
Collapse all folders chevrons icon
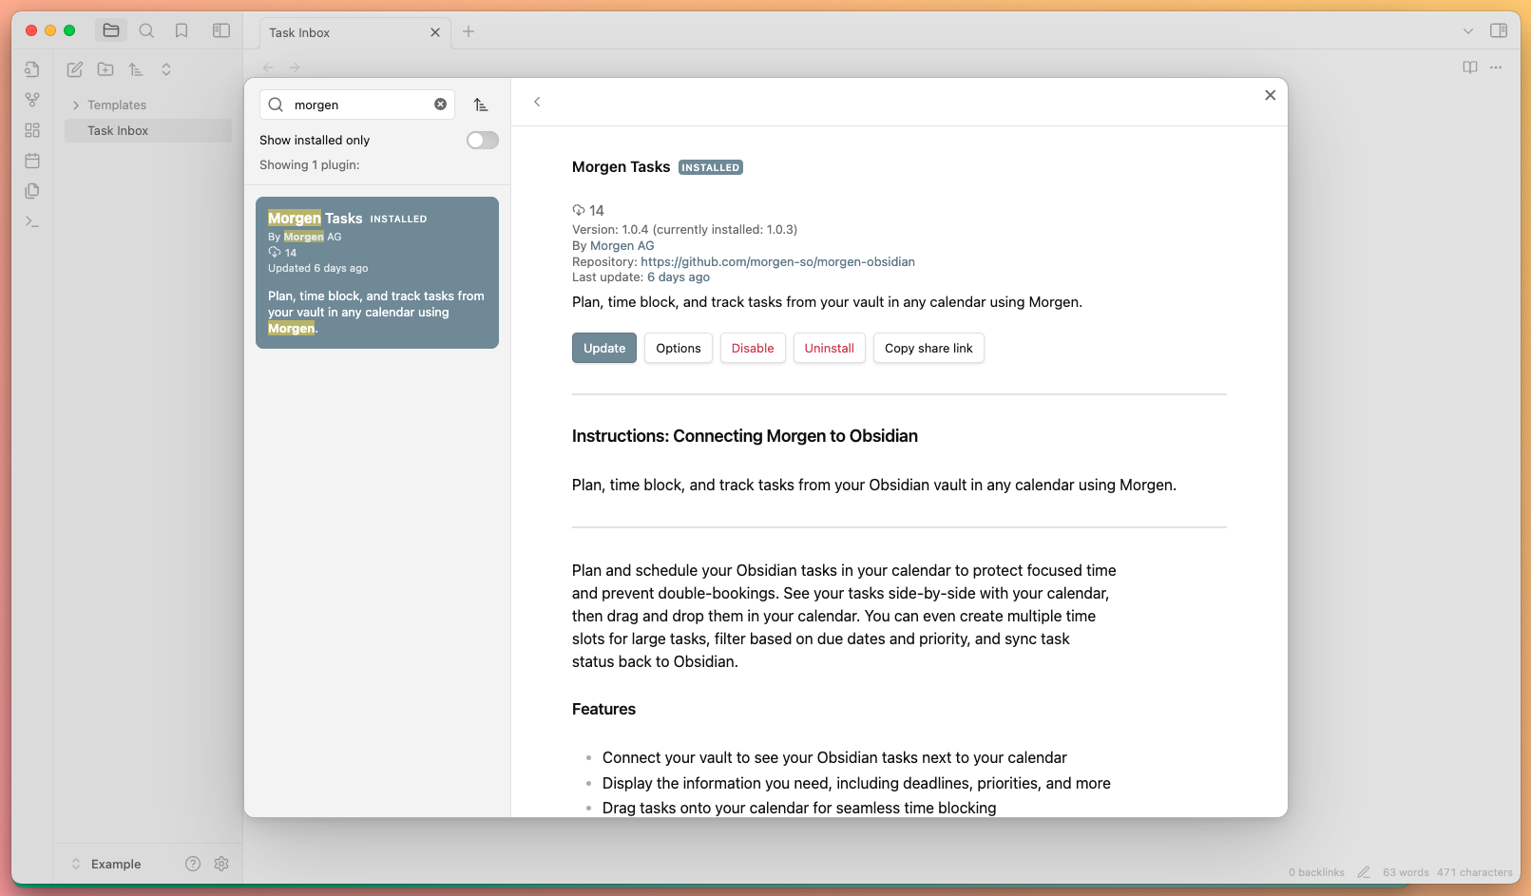[166, 69]
